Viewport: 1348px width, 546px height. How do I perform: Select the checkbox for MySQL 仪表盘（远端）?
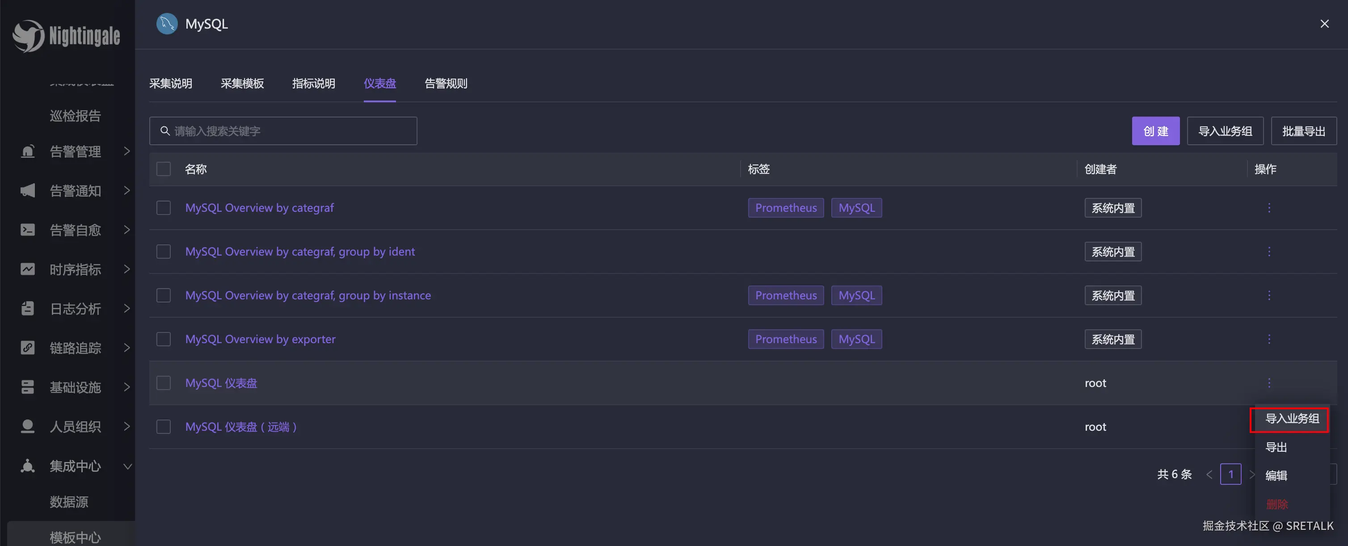pos(164,427)
